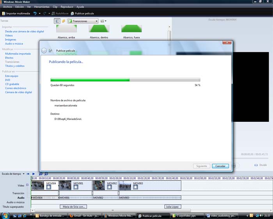Switch to Gmail taskbar window

pyautogui.click(x=84, y=216)
